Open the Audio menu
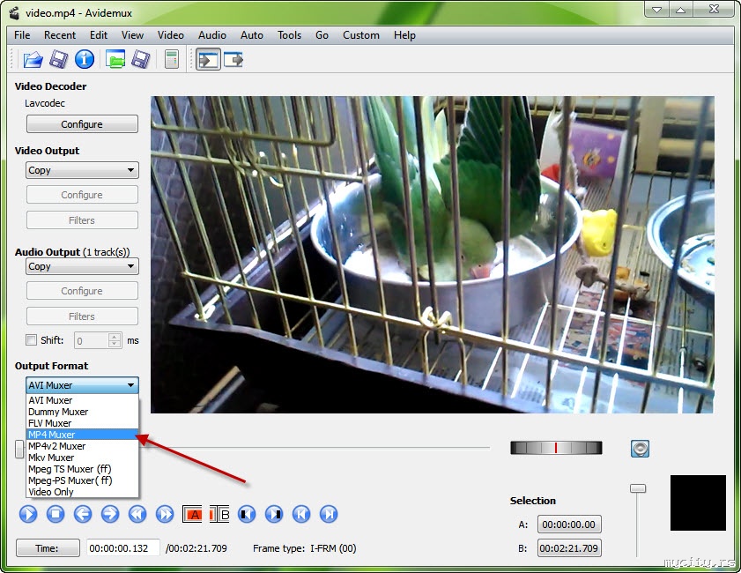741x573 pixels. point(211,35)
